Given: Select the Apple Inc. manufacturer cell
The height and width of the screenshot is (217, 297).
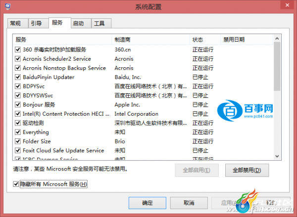Looking at the screenshot, I should coord(127,105).
